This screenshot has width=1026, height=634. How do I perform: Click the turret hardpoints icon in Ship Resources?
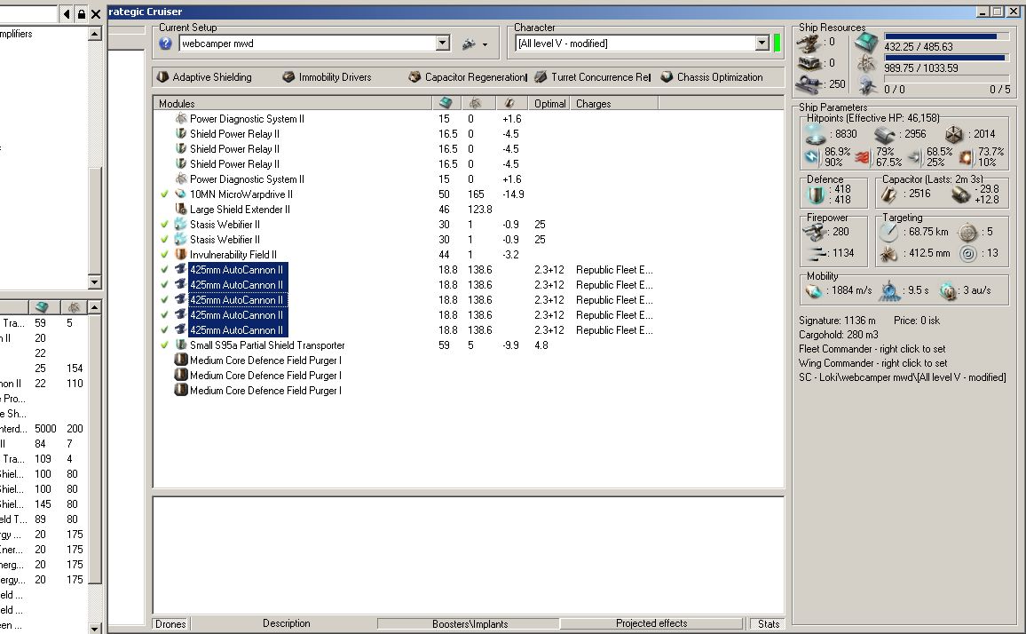coord(809,43)
